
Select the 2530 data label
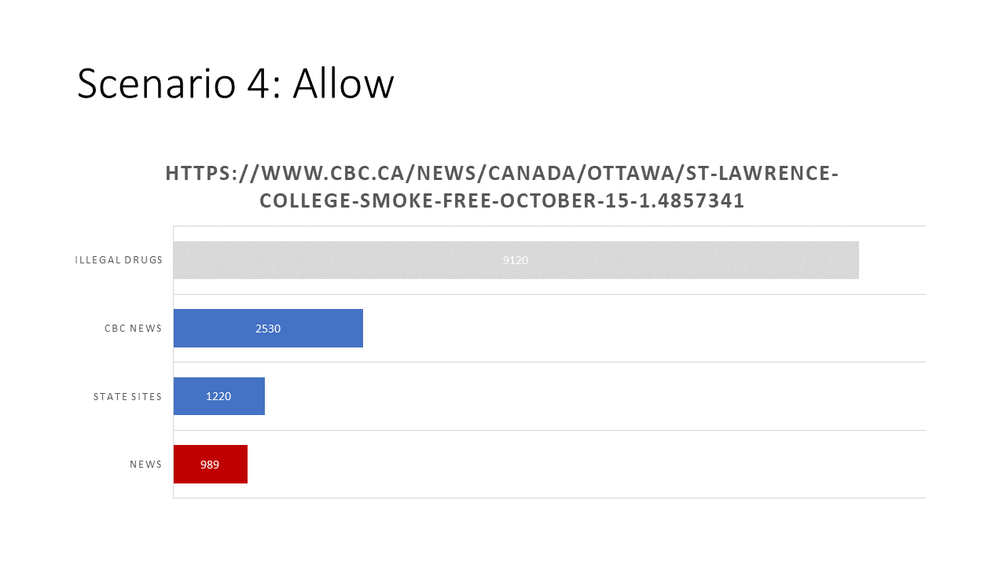[x=268, y=329]
